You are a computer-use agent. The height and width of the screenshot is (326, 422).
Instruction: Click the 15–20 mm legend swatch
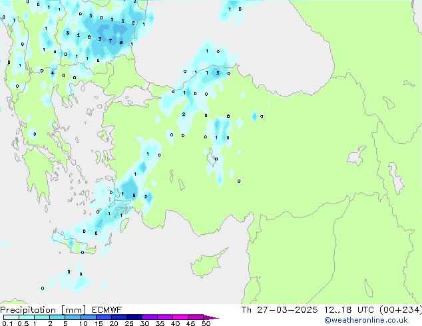point(104,317)
